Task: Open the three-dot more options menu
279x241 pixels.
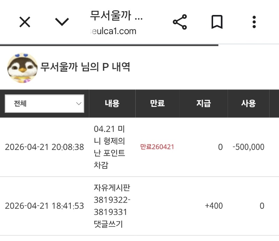Action: [254, 22]
